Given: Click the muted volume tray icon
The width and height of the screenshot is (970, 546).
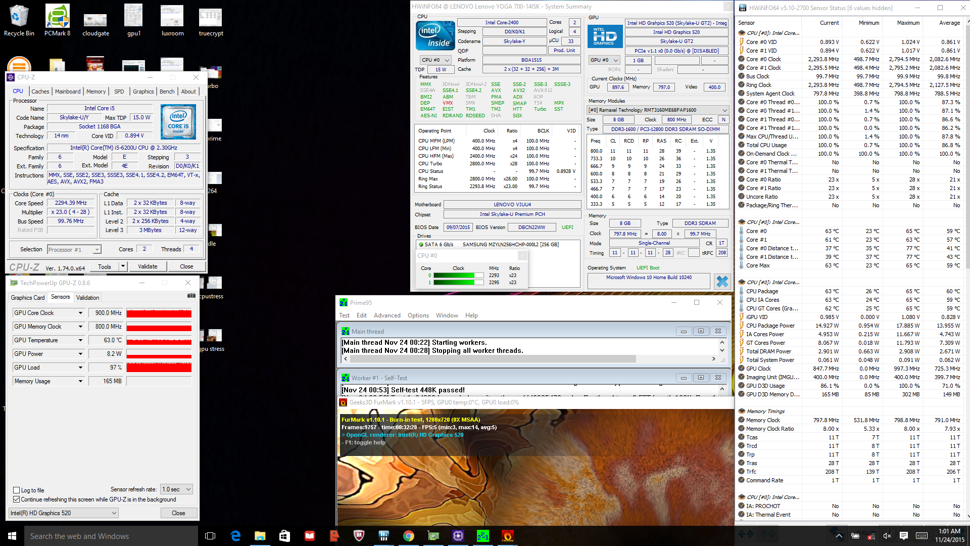Looking at the screenshot, I should click(887, 536).
